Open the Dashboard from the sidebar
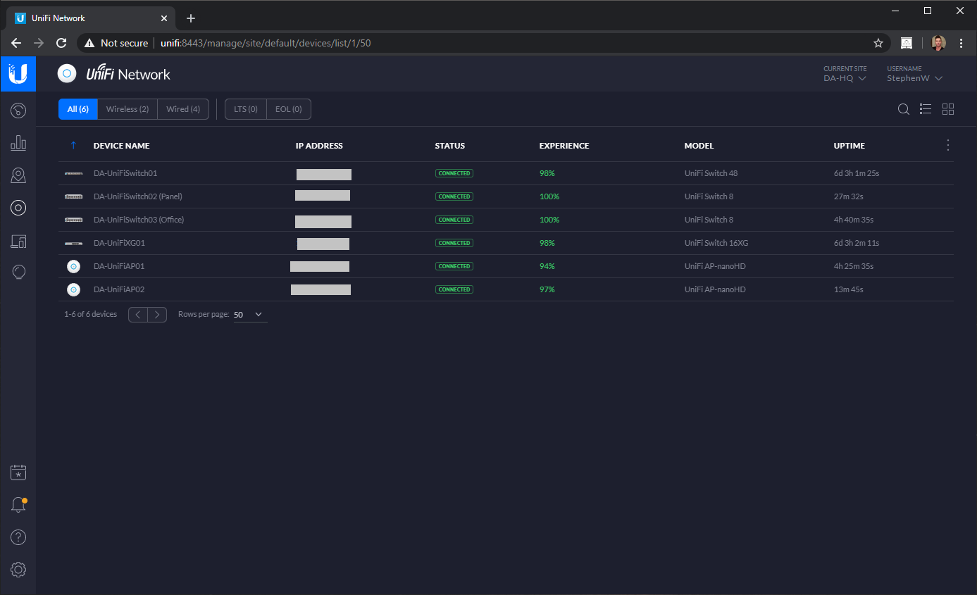 coord(18,111)
